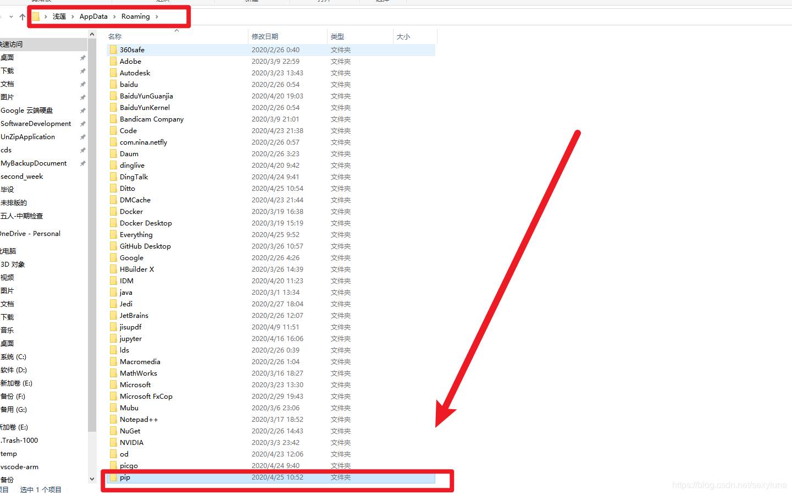792x495 pixels.
Task: Select 备用 (G:) drive
Action: (14, 410)
